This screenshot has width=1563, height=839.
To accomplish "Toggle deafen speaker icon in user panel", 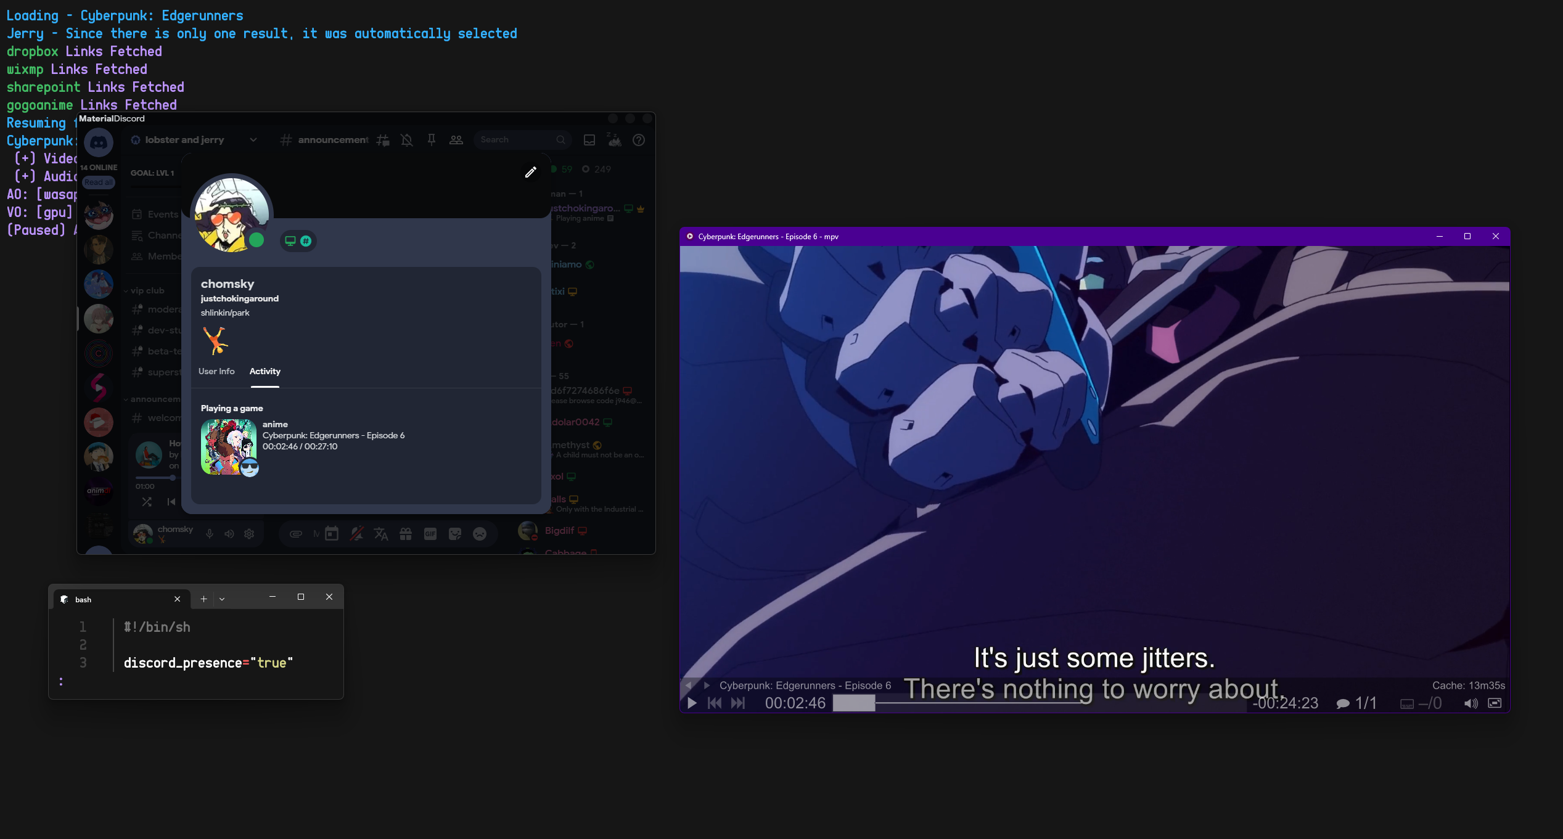I will coord(229,534).
